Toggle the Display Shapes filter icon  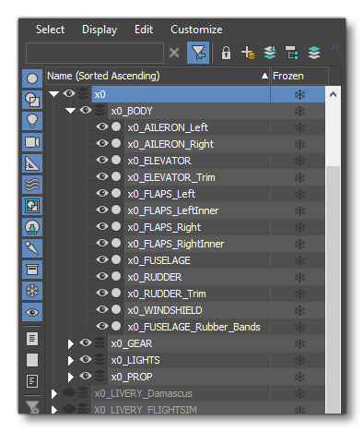point(32,100)
